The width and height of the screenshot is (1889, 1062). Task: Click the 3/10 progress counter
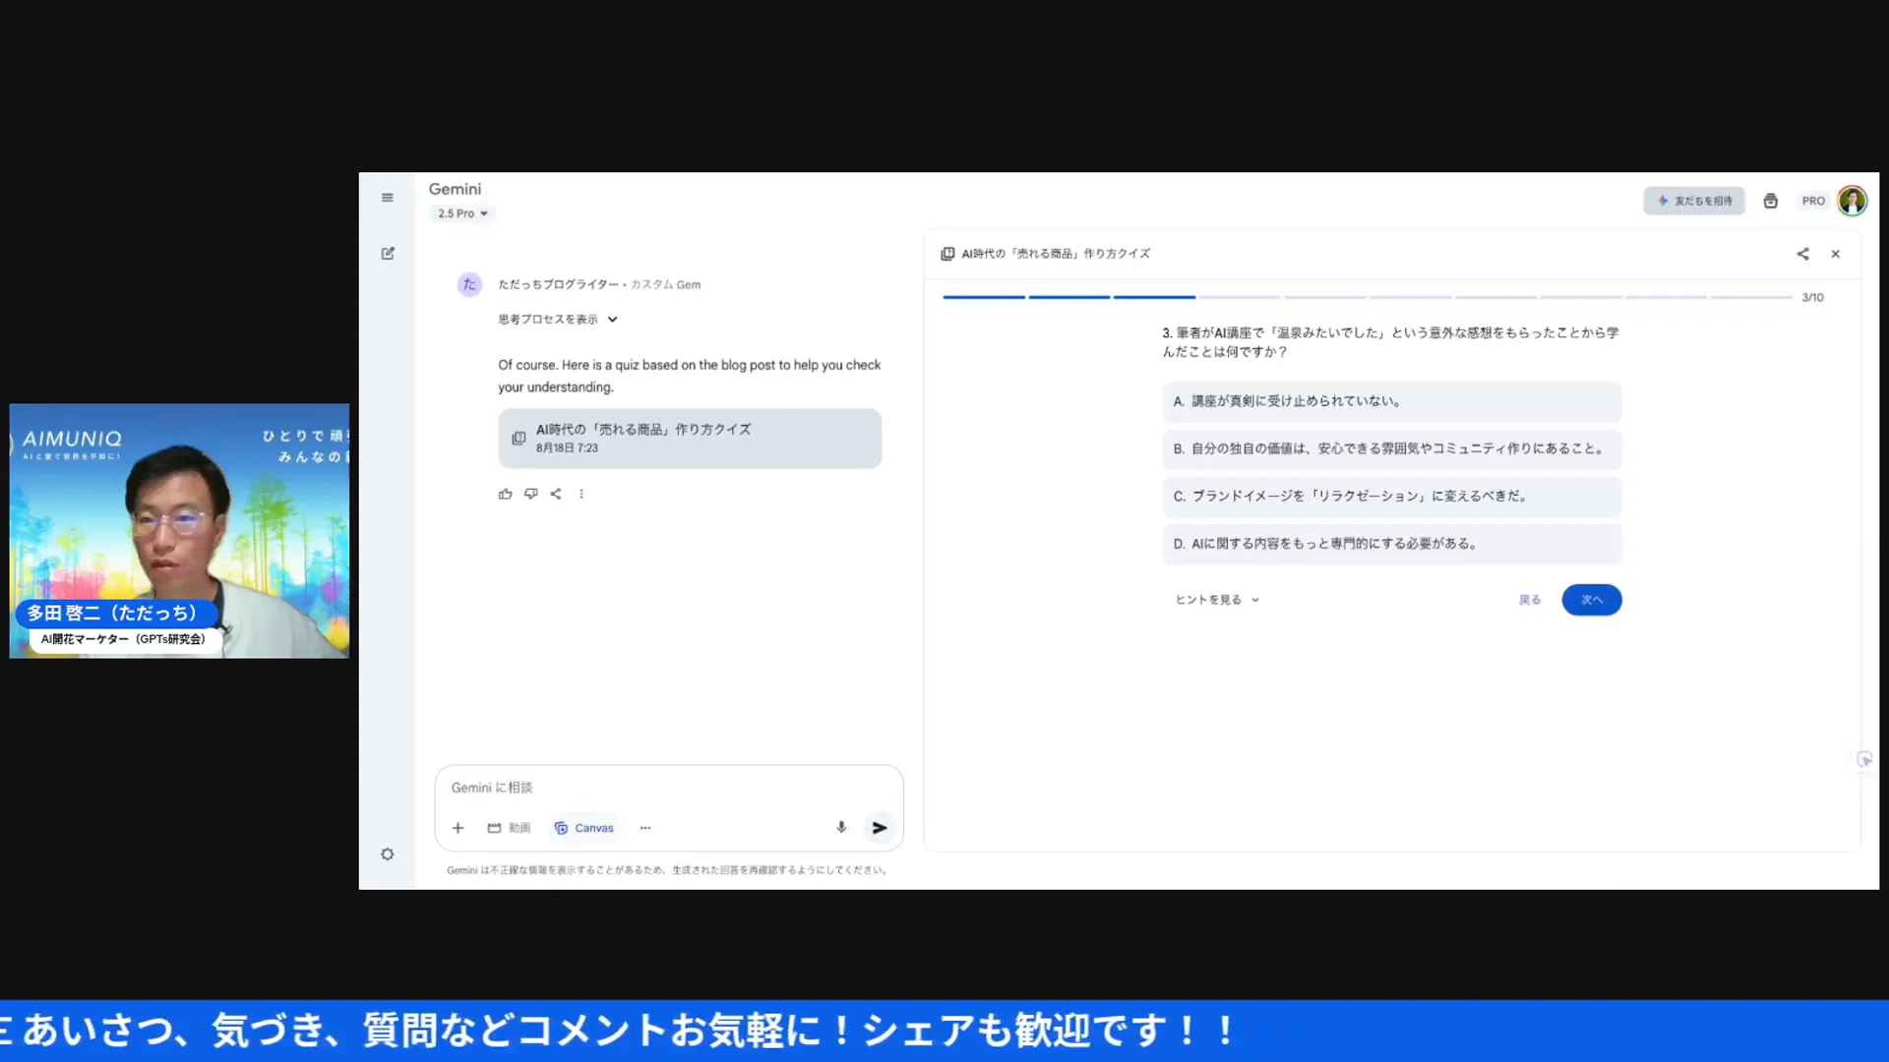1812,297
